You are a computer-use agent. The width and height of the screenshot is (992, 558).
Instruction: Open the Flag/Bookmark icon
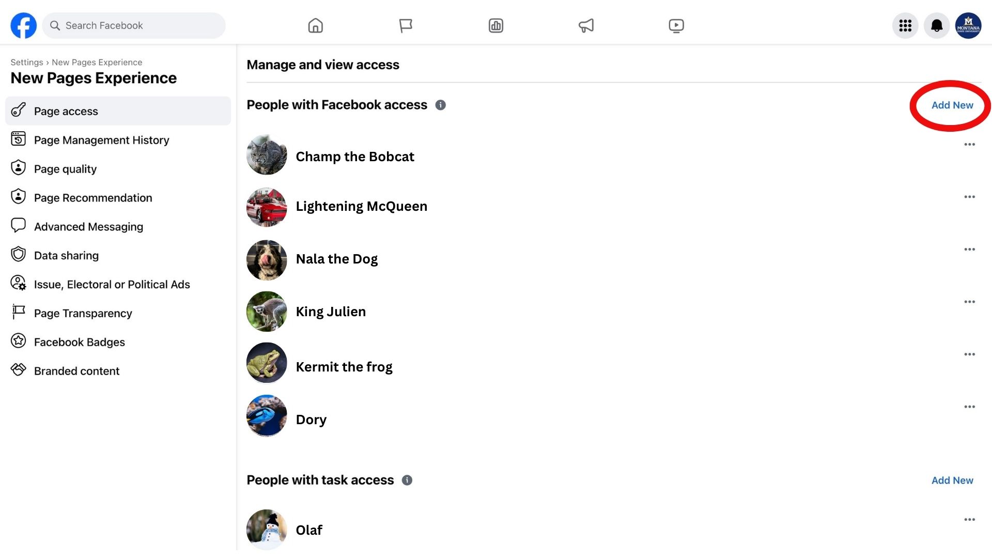(x=406, y=25)
